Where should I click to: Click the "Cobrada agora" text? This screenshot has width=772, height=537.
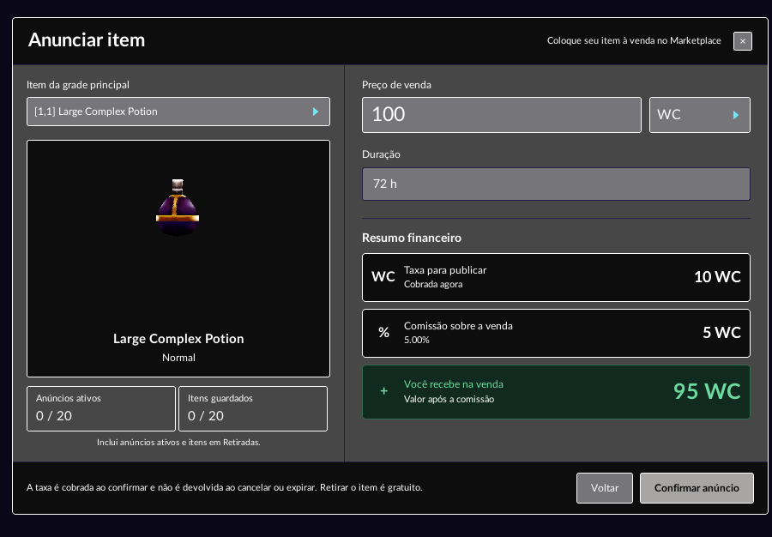(433, 285)
